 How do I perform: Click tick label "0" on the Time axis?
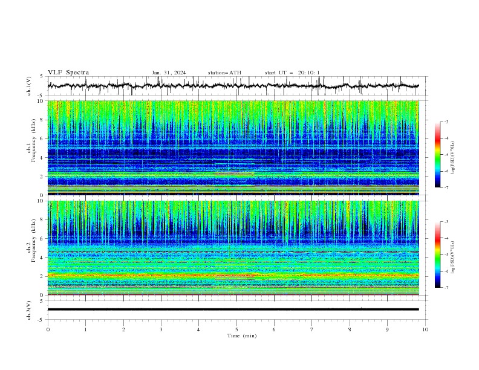pos(48,329)
